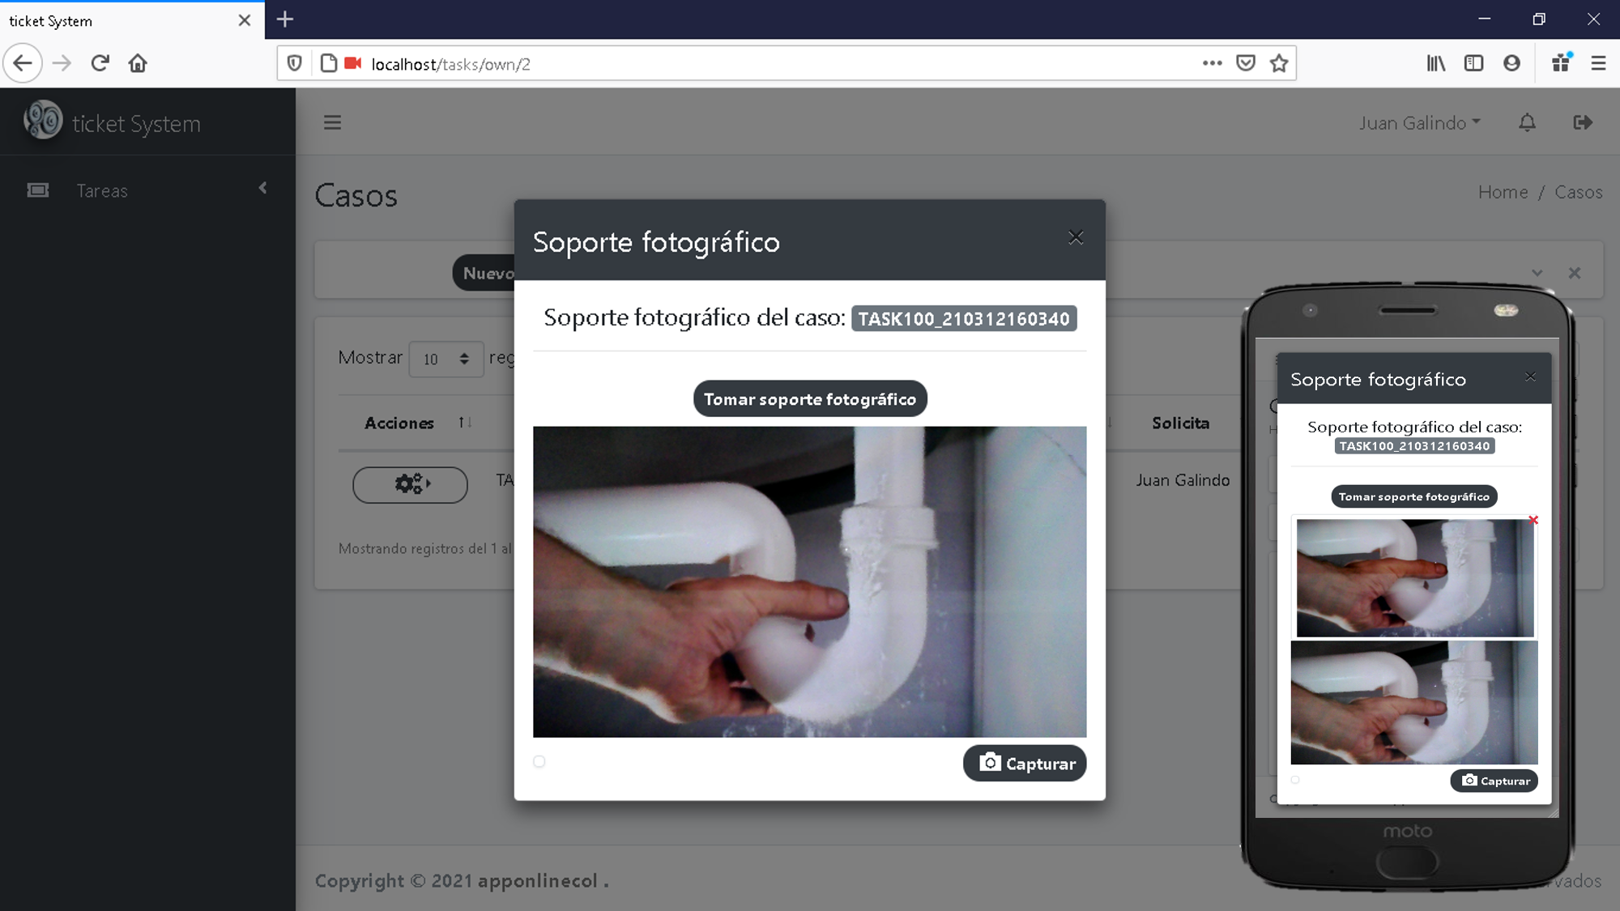
Task: Click Tomar soporte fotográfico on phone
Action: pos(1413,496)
